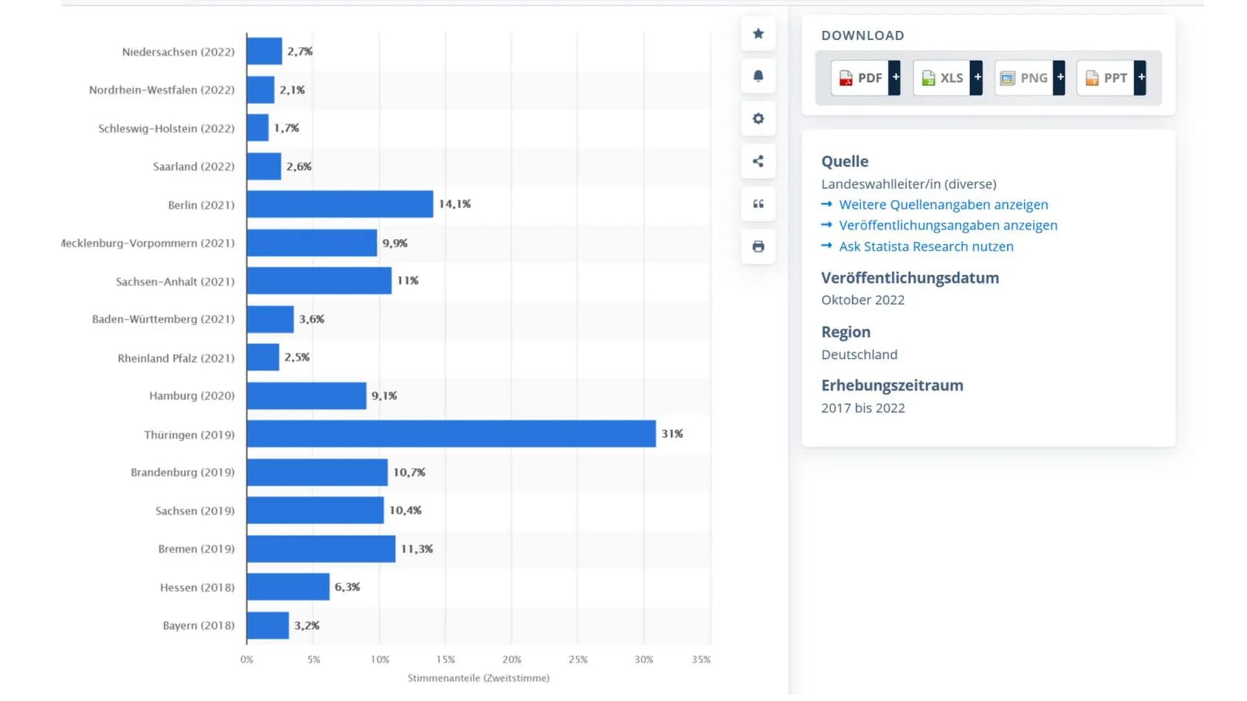Click the star favorite icon
This screenshot has width=1247, height=701.
tap(758, 34)
